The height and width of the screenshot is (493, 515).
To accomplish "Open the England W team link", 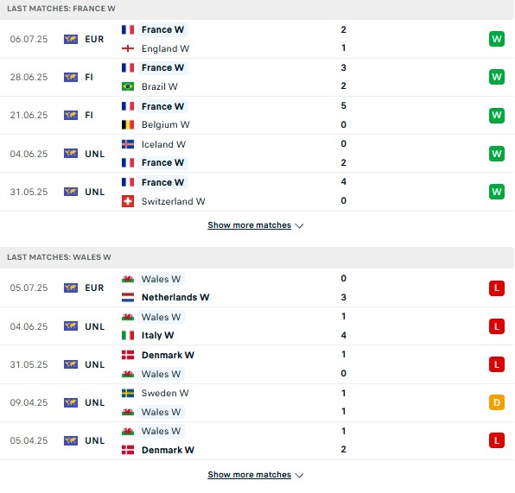I will 165,48.
